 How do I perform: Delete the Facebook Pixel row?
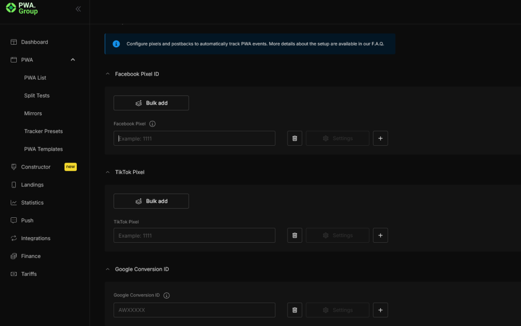click(295, 138)
